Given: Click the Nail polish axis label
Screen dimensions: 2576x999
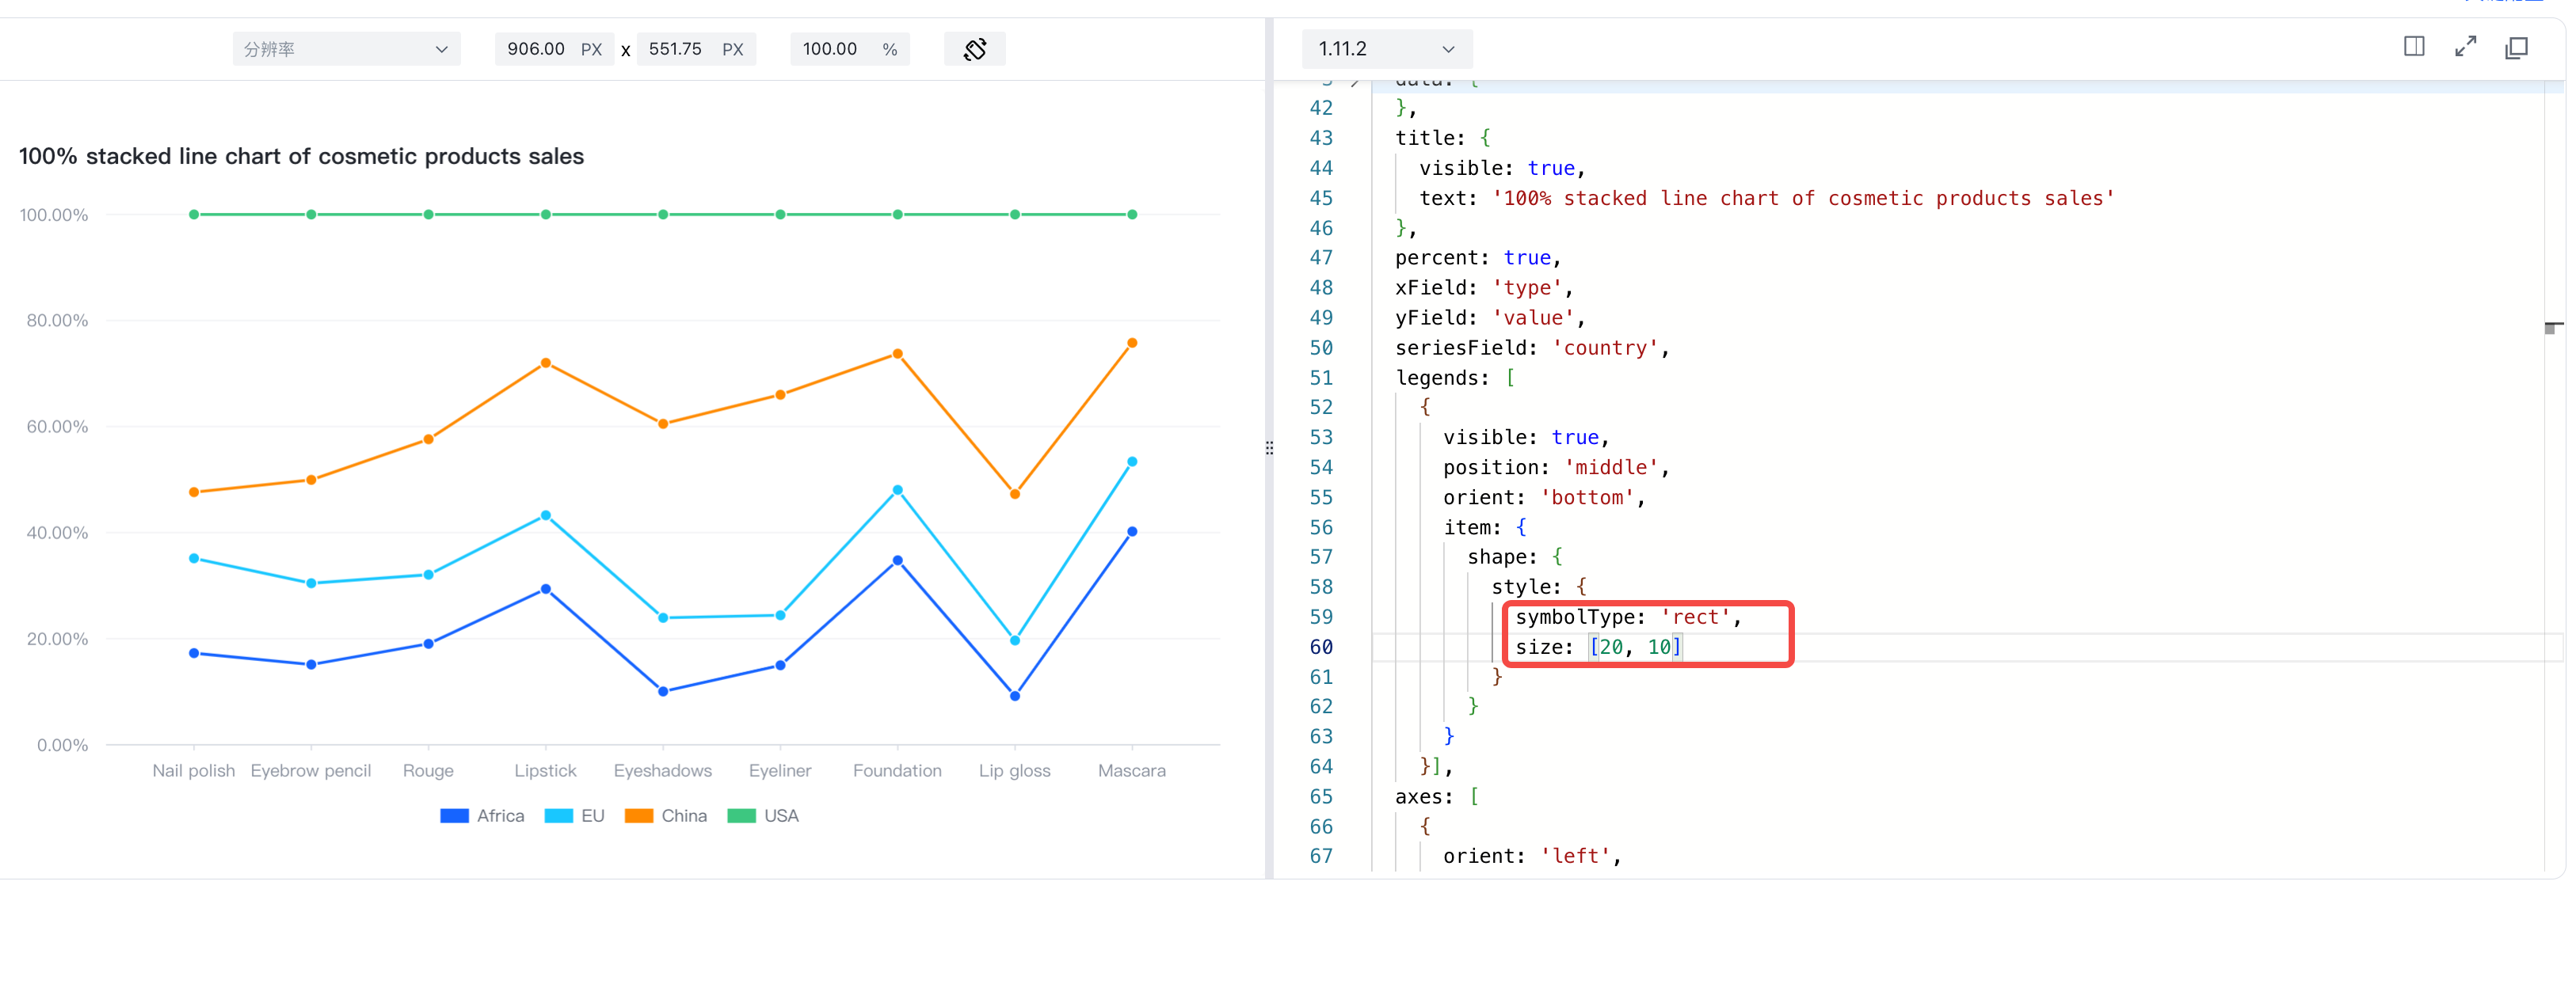Looking at the screenshot, I should click(x=193, y=771).
